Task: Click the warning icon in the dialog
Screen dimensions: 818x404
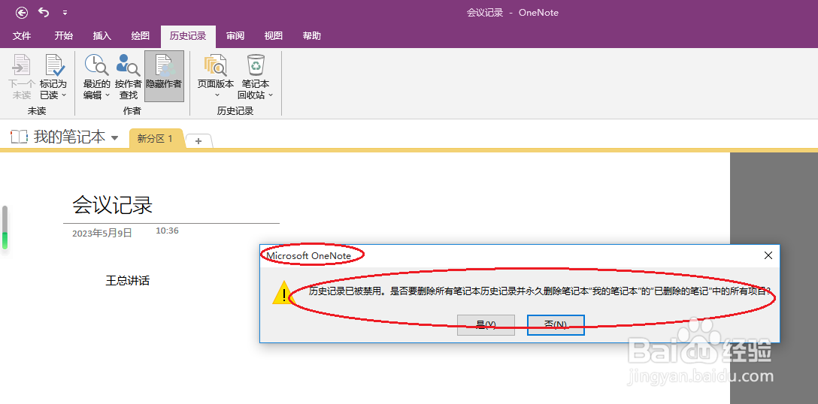Action: (x=283, y=292)
